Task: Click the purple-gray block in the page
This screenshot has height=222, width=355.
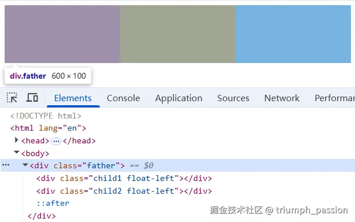Action: (x=62, y=34)
